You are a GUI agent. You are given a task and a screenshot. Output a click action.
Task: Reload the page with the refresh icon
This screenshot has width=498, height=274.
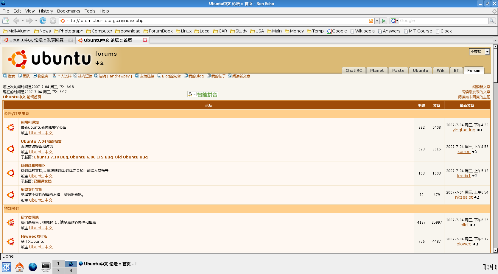pos(43,21)
